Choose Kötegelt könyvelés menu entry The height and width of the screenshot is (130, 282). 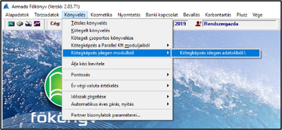pyautogui.click(x=117, y=31)
